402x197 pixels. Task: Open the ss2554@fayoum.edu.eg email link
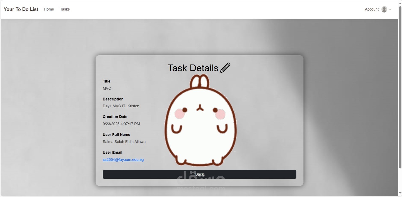(x=123, y=160)
